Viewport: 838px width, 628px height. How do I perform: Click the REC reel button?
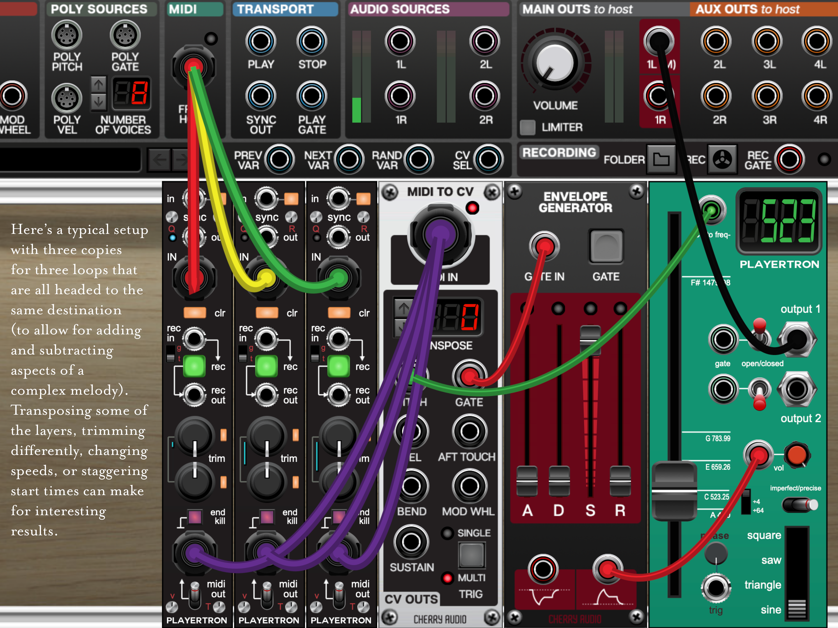[722, 159]
